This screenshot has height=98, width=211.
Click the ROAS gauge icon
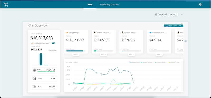coord(35,70)
